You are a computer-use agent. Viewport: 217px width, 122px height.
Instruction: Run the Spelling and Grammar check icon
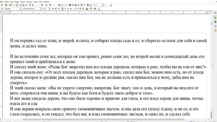pos(30,5)
